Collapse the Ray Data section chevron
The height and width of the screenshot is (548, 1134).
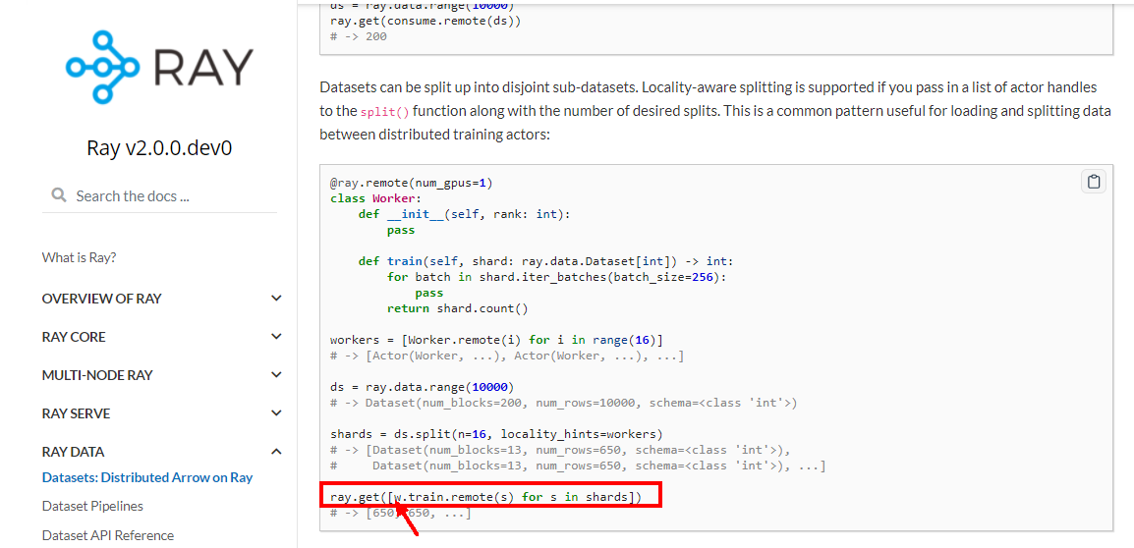(276, 452)
